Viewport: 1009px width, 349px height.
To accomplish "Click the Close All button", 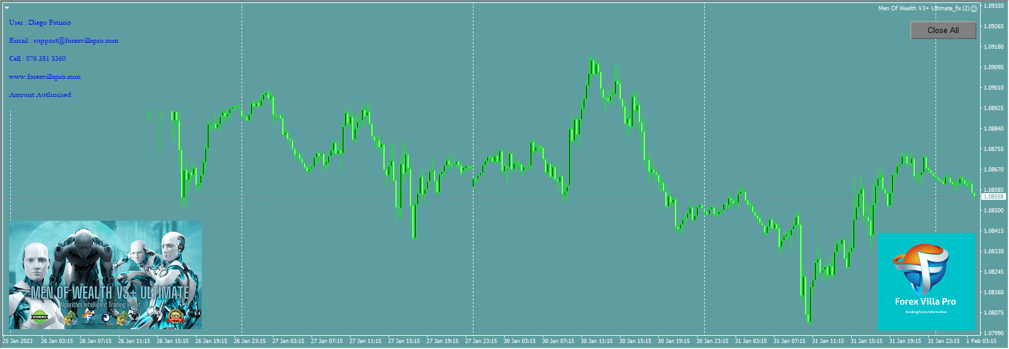I will tap(943, 30).
